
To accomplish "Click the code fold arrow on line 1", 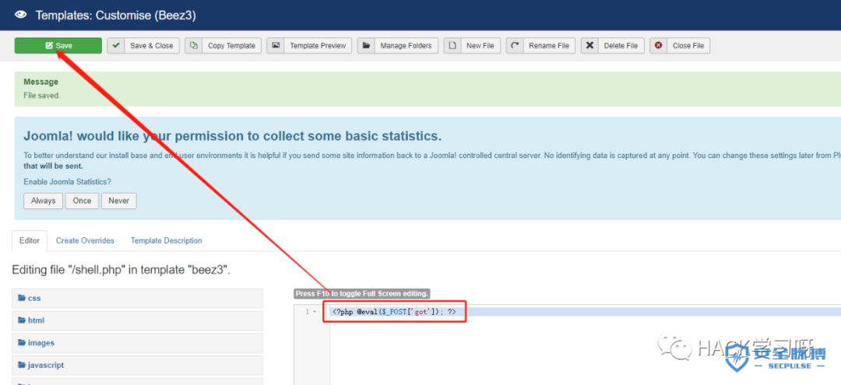I will (315, 312).
